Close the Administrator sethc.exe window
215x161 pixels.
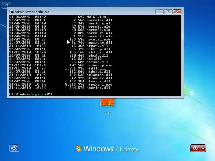[x=177, y=12]
